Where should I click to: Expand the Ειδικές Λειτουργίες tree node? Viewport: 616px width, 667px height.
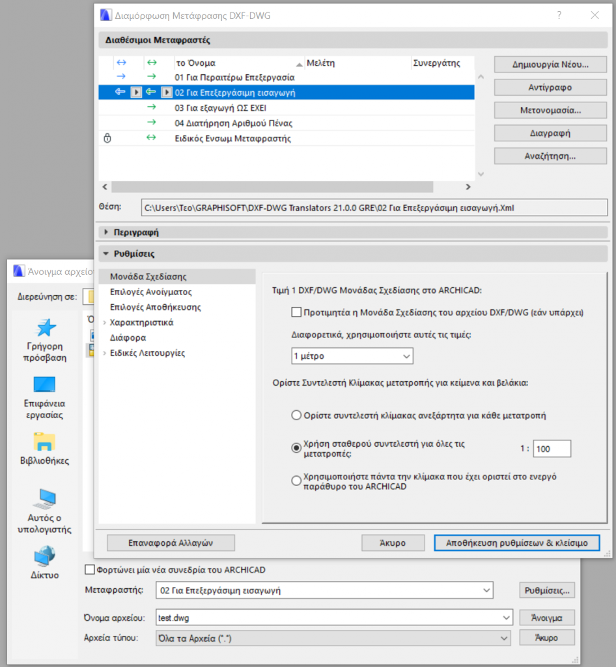coord(105,353)
